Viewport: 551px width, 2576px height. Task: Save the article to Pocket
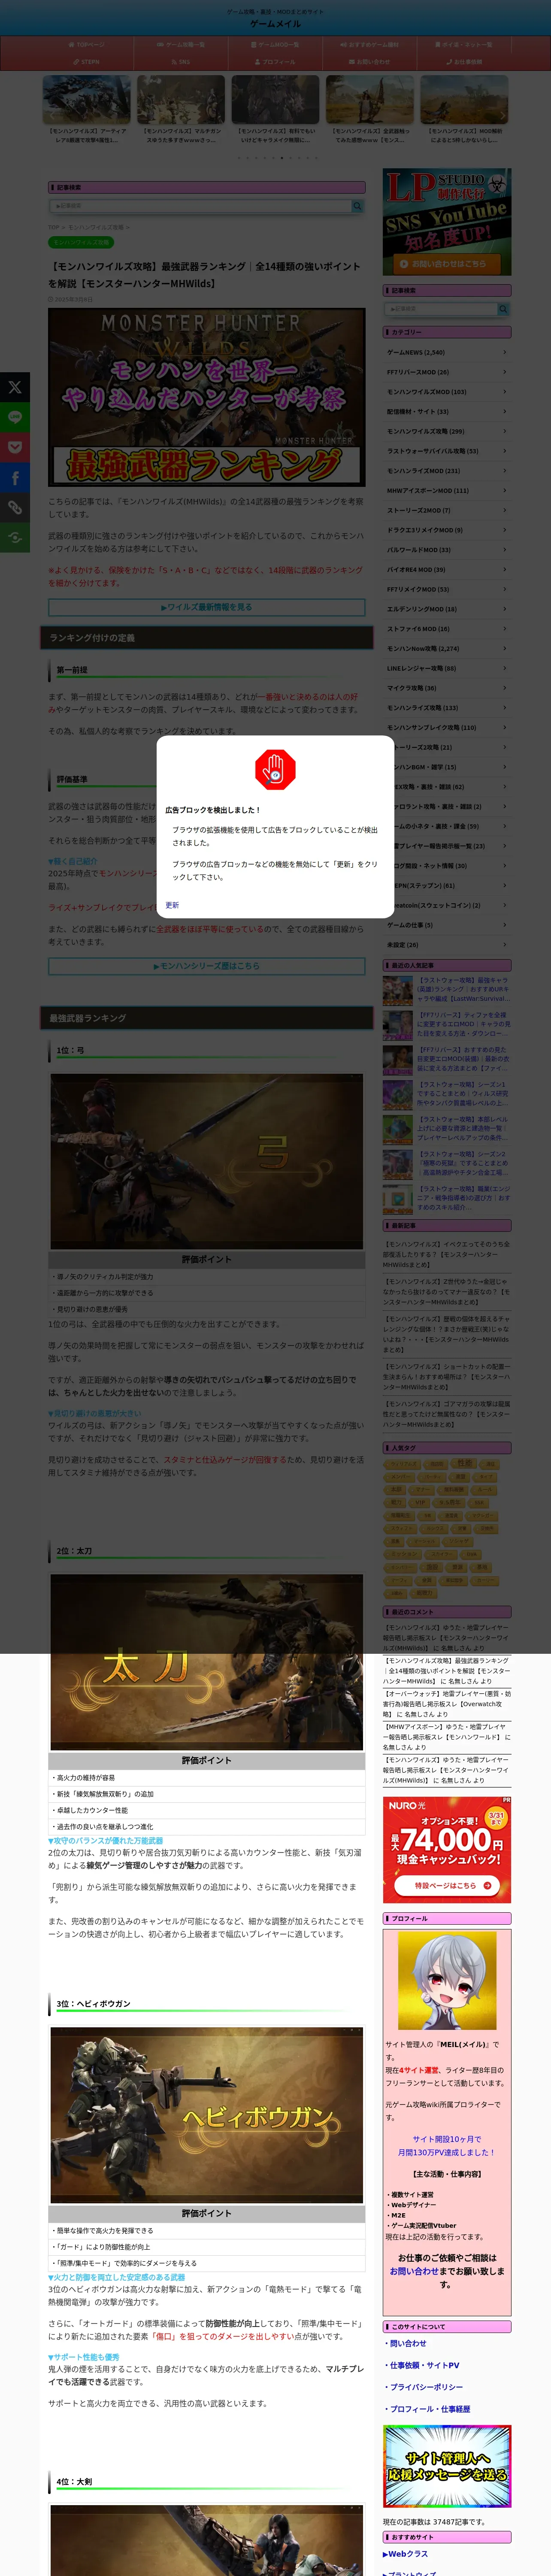coord(15,447)
